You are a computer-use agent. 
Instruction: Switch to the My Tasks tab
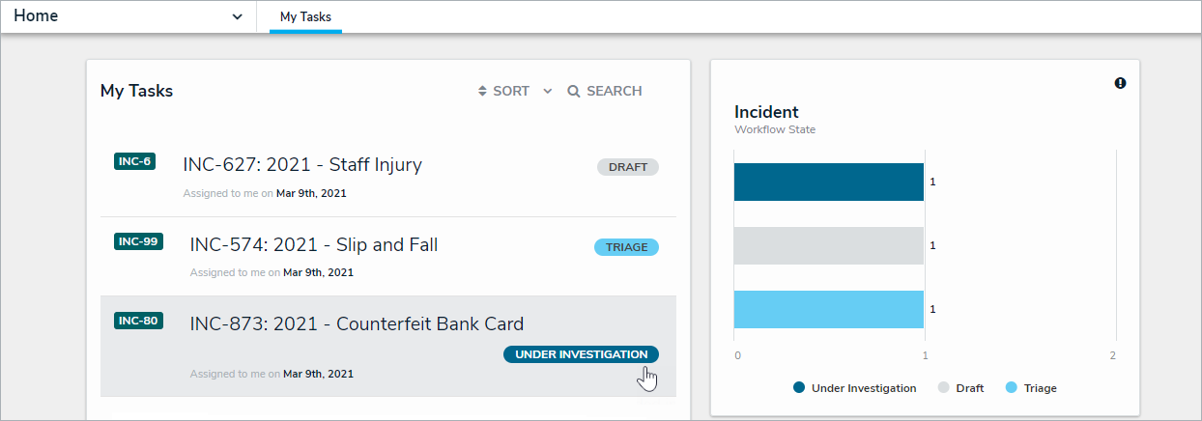click(305, 17)
